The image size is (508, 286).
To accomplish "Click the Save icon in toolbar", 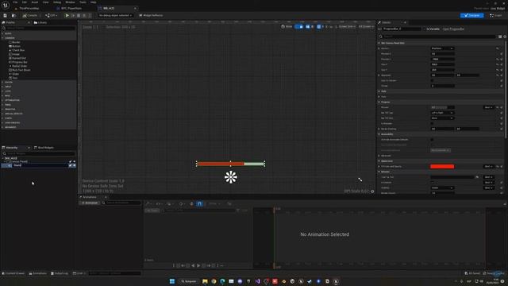I will (6, 15).
